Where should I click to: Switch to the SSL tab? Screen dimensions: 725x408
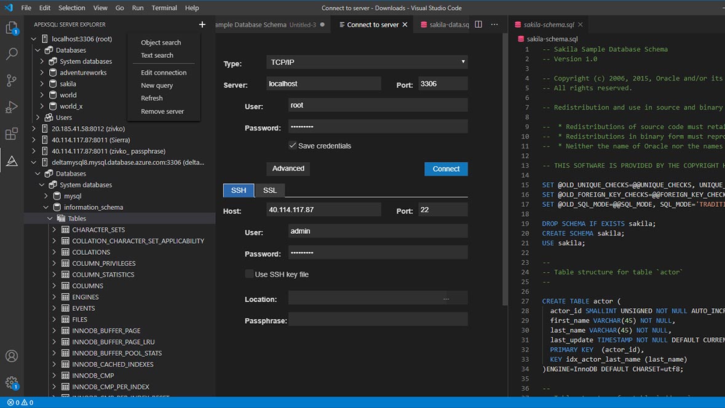(269, 190)
